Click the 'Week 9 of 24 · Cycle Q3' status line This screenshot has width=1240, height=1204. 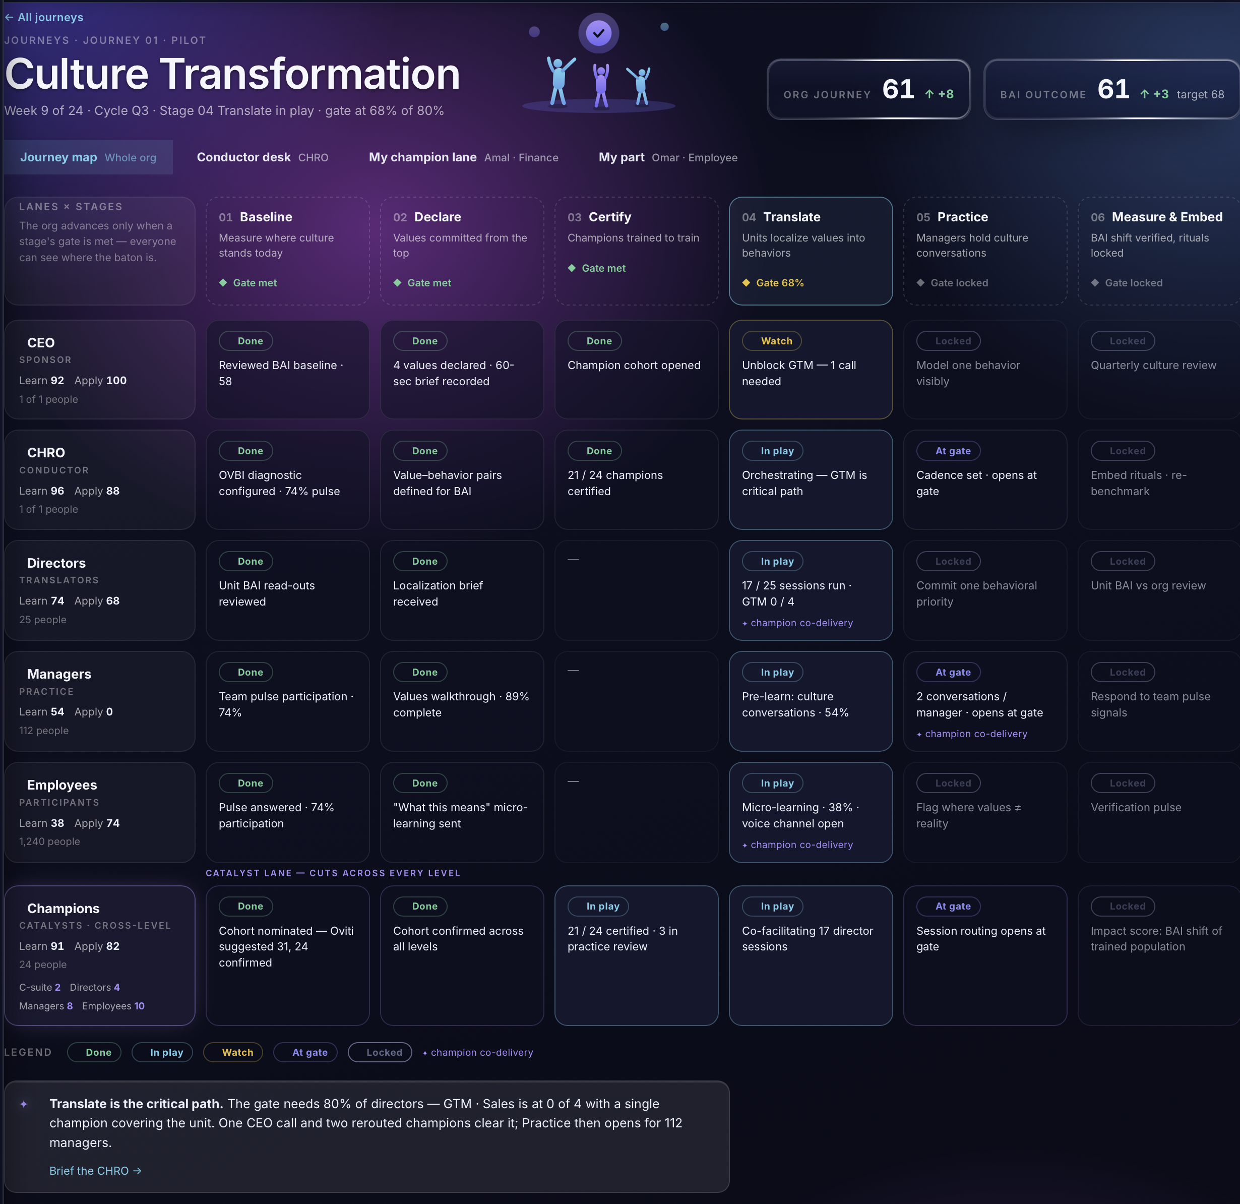(224, 111)
